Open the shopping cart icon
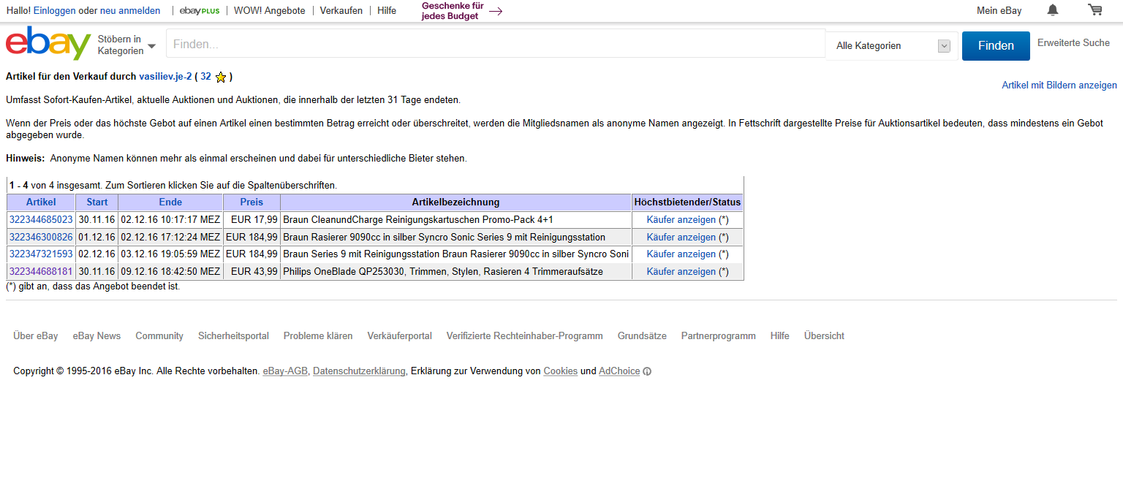1123x478 pixels. 1094,10
